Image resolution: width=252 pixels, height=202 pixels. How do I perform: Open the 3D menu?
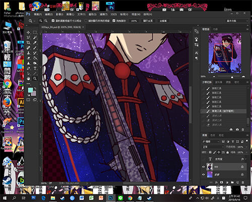[x=113, y=14]
